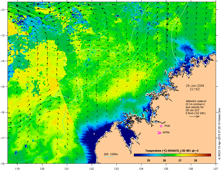This screenshot has height=171, width=221.
Task: Click the latitude axis label -18
Action: [x=3, y=163]
